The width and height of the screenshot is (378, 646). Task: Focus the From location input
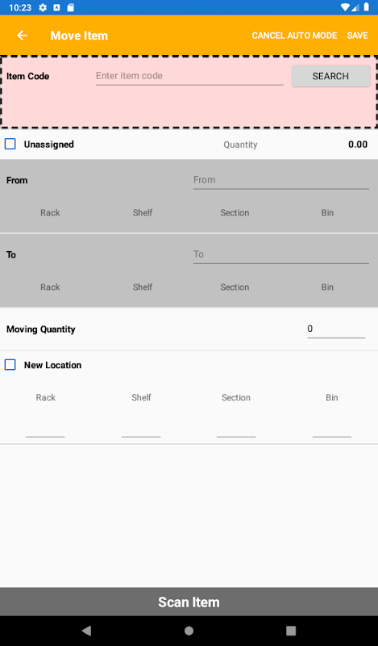[x=281, y=180]
